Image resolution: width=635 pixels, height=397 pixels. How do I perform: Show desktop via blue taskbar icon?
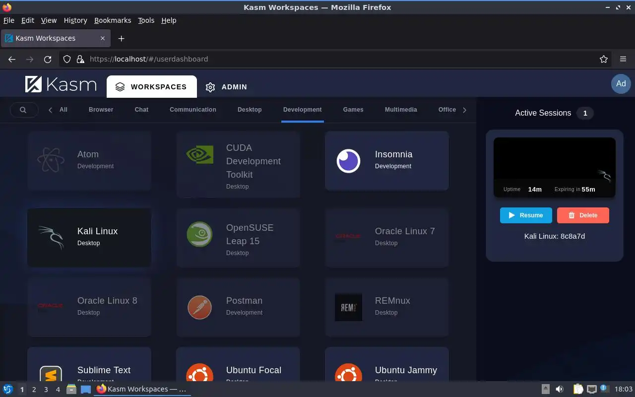pos(85,389)
